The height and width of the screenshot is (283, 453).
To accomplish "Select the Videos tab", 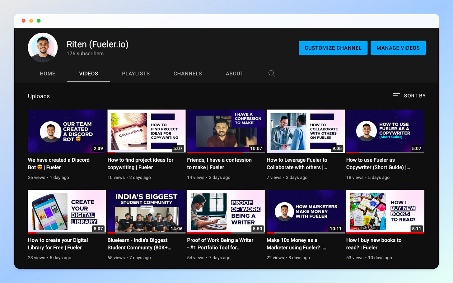I will pos(89,74).
